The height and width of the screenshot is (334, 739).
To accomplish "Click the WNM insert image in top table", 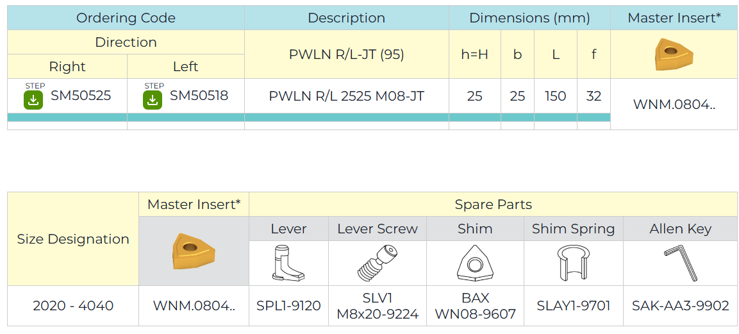I will pos(674,54).
